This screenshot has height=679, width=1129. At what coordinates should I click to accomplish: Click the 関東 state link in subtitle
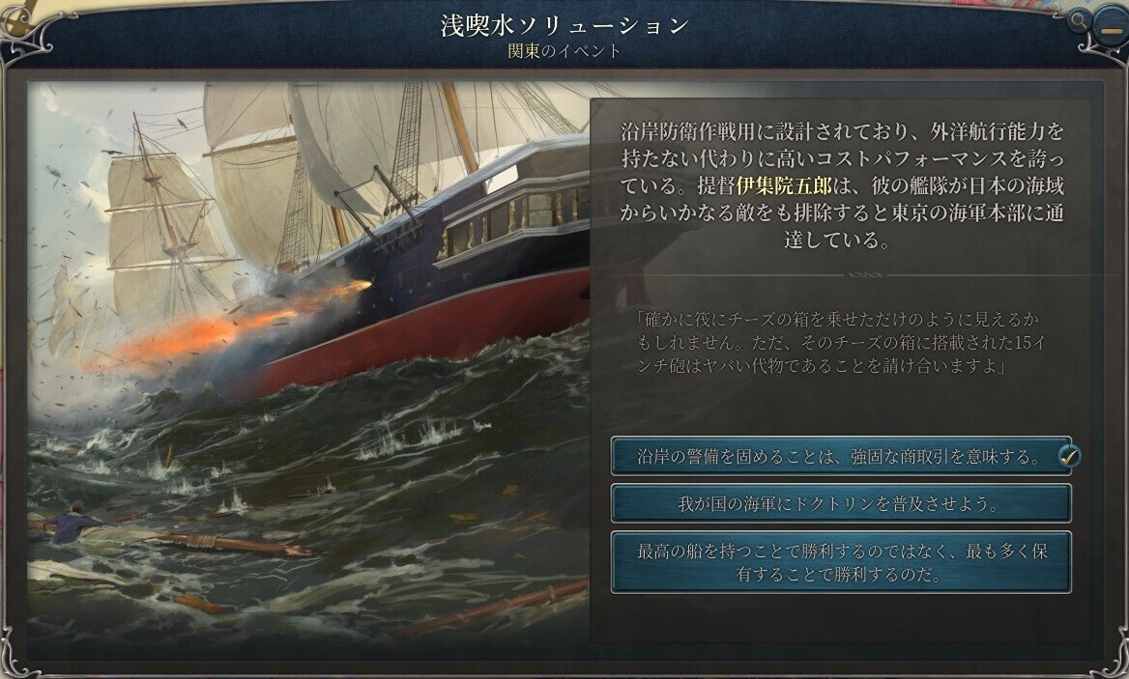[523, 51]
